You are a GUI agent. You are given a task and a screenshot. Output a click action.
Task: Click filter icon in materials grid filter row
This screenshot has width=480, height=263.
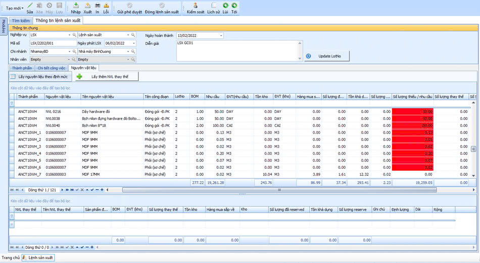[x=12, y=103]
